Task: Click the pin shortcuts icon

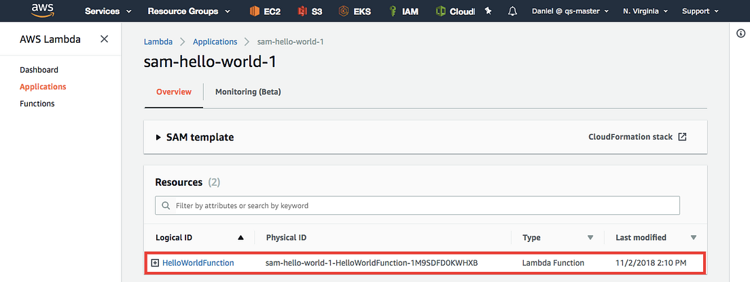Action: click(x=488, y=11)
